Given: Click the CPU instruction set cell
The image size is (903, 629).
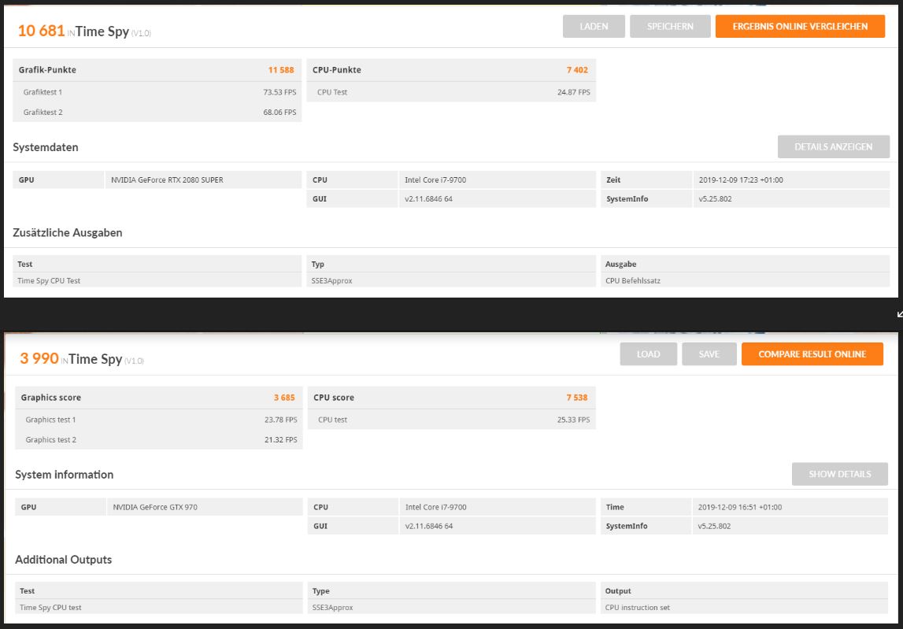Looking at the screenshot, I should (638, 608).
